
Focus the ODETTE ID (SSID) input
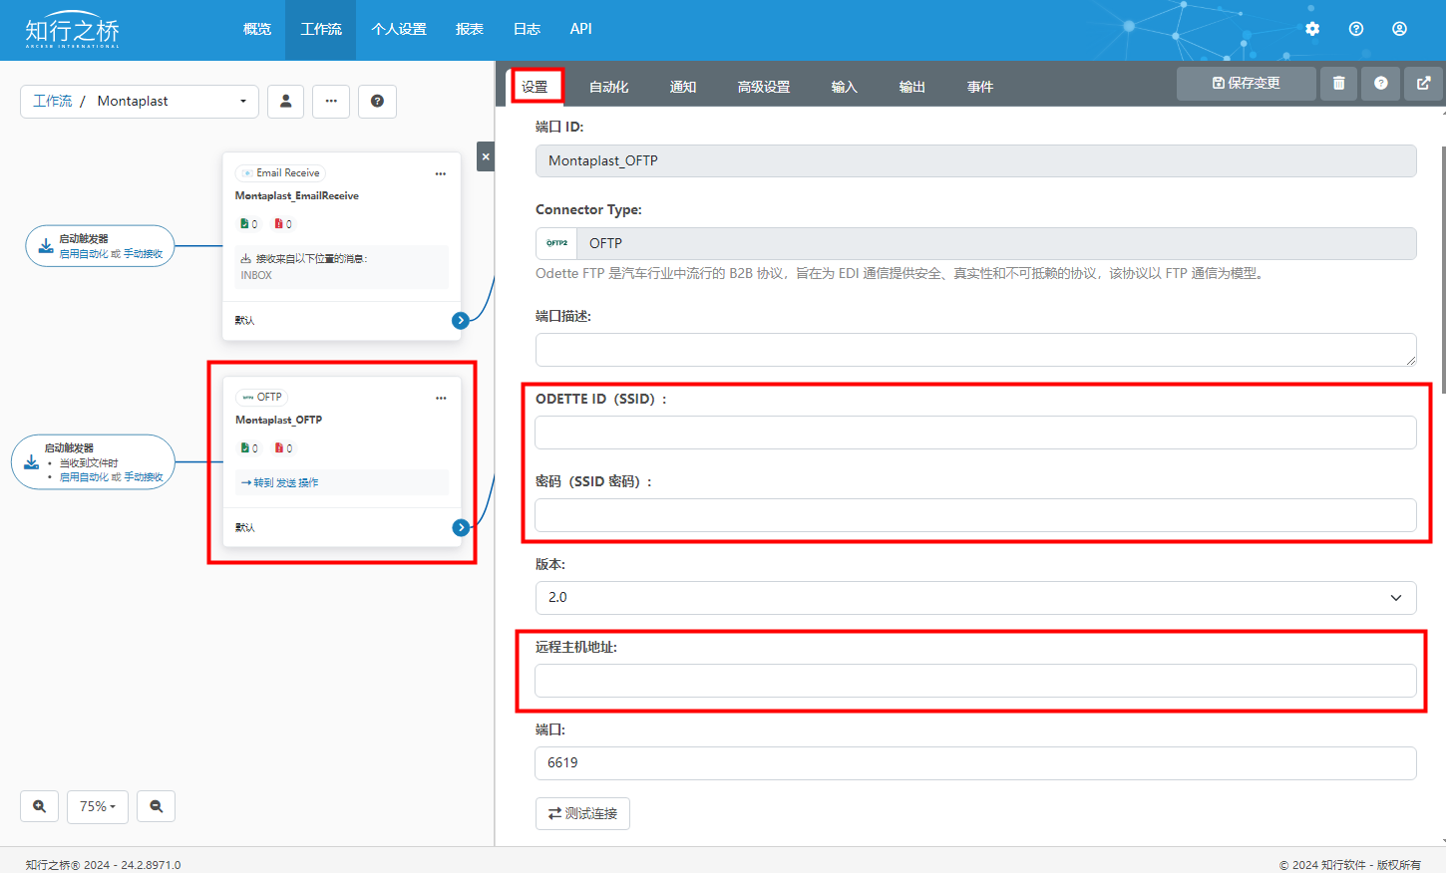(x=975, y=433)
